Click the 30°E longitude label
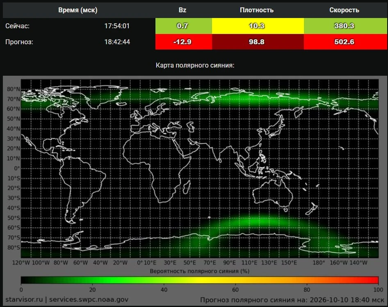The width and height of the screenshot is (388, 307). 170,263
